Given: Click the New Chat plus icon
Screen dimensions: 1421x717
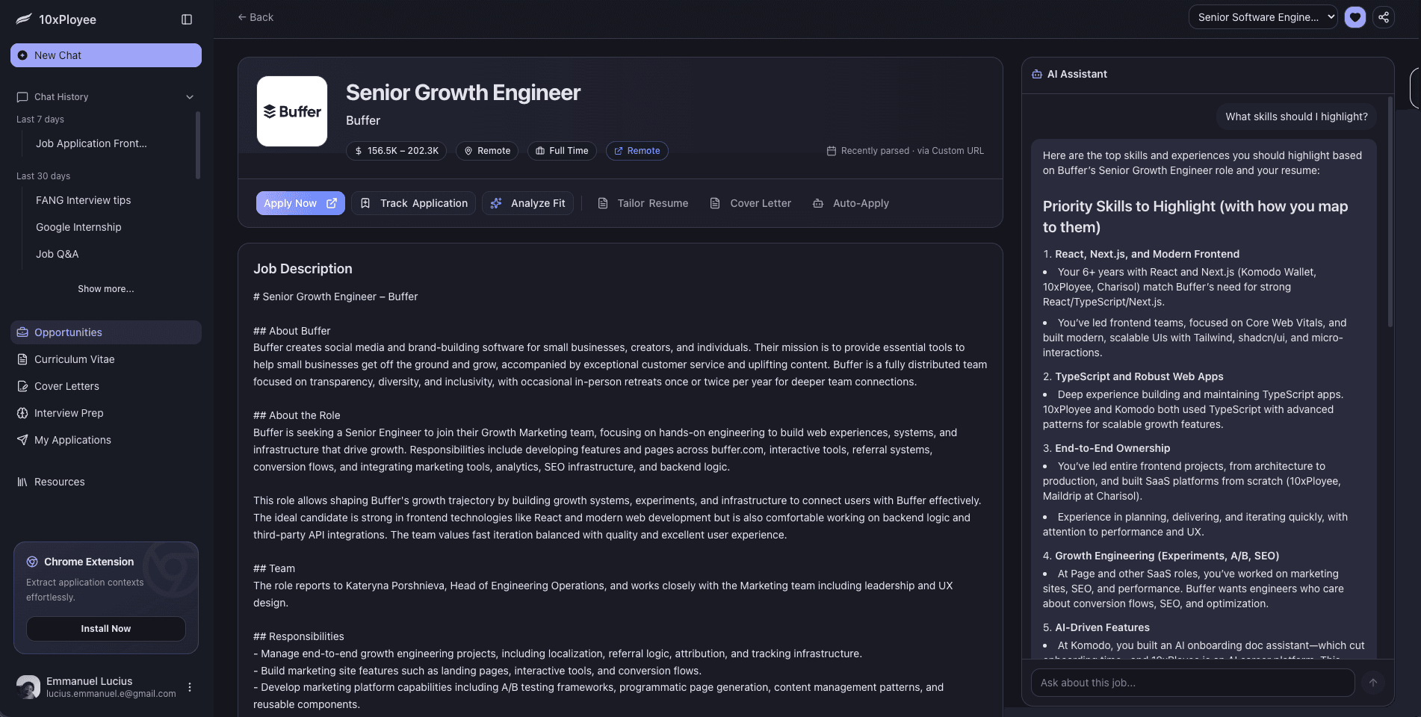Looking at the screenshot, I should pos(22,55).
